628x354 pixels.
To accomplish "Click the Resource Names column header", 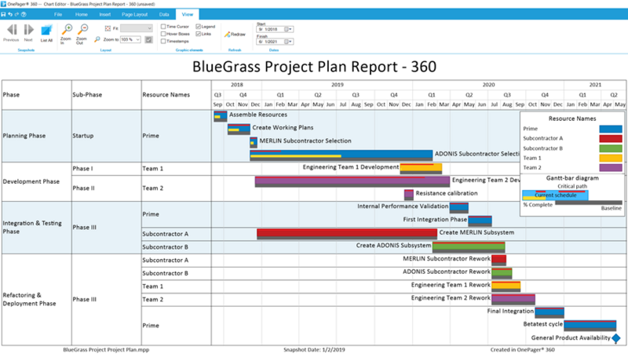I will [x=166, y=95].
